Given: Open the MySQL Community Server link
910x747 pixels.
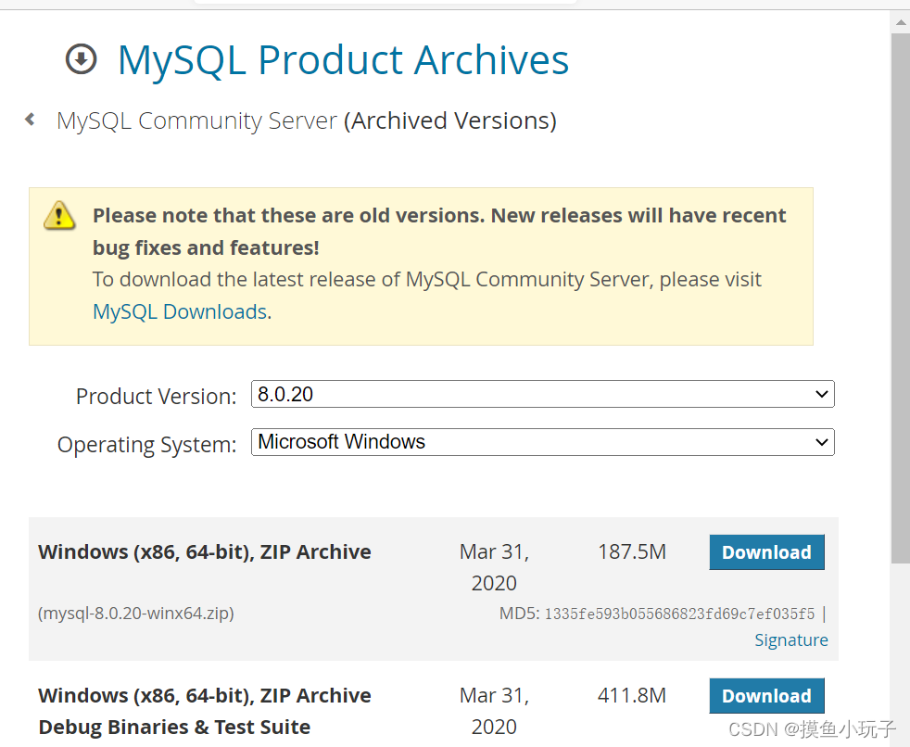Looking at the screenshot, I should pos(196,120).
